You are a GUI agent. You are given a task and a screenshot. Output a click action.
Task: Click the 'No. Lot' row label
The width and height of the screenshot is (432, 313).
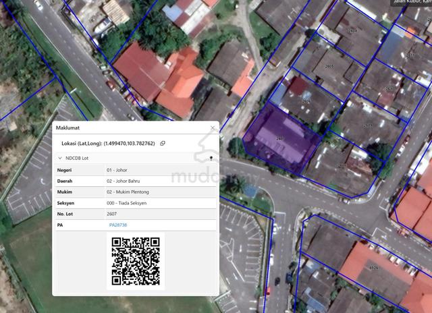(x=65, y=214)
